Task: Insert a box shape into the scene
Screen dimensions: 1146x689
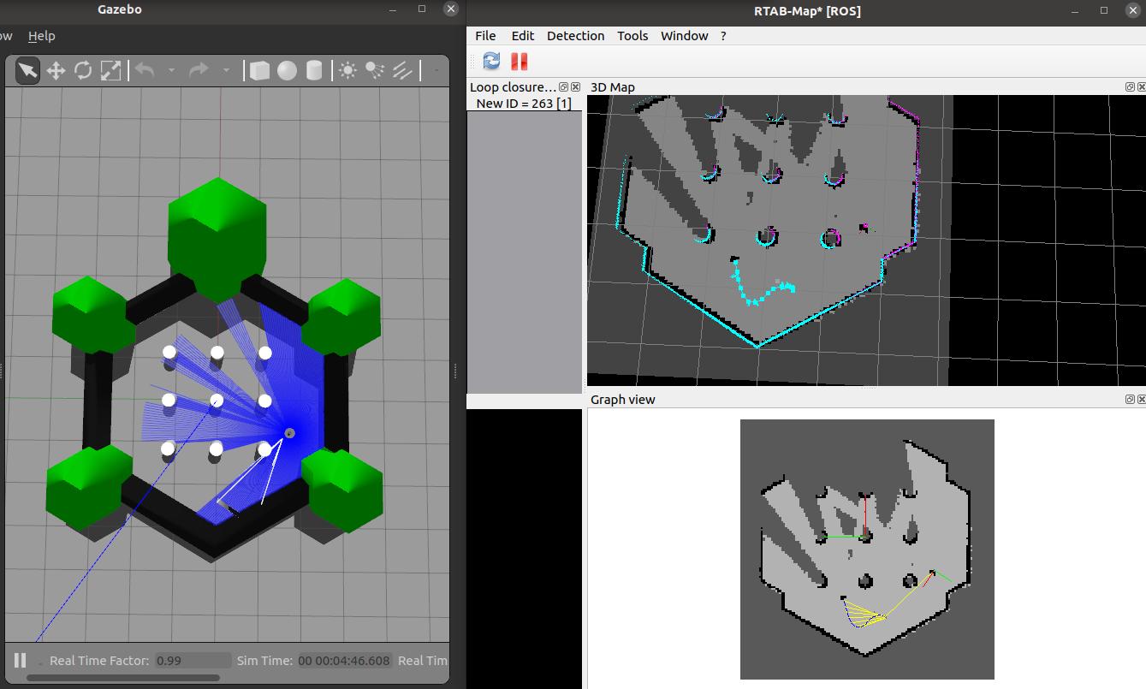Action: coord(259,70)
